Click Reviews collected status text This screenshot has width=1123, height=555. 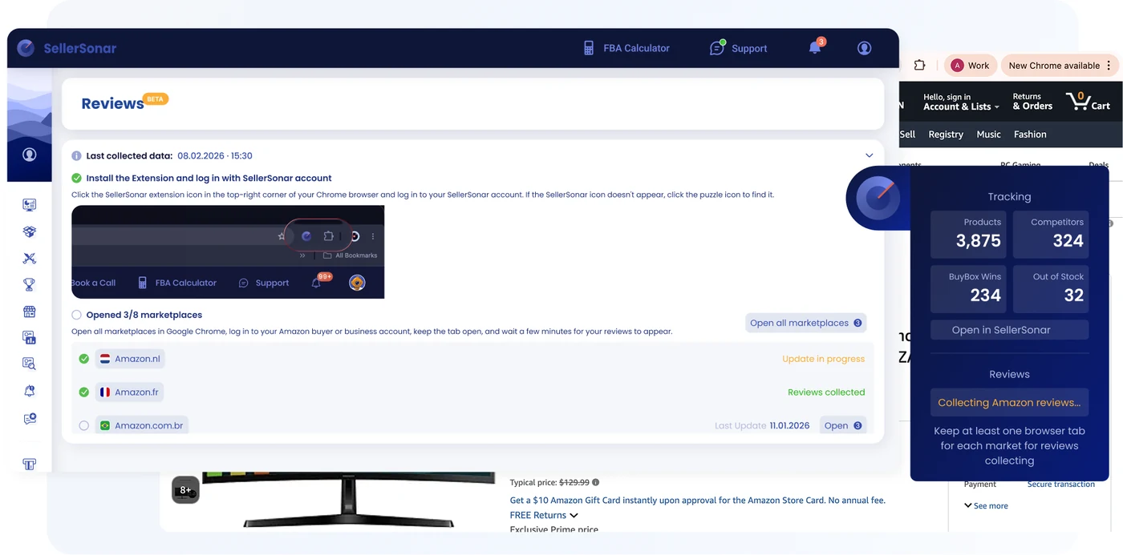point(826,392)
